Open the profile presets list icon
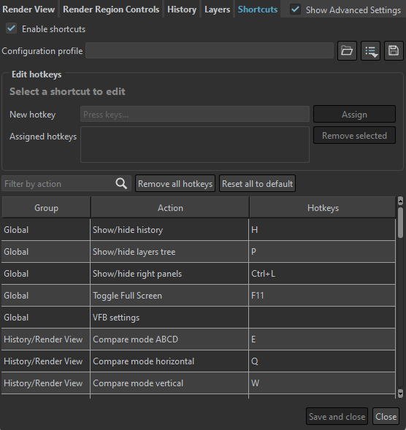Image resolution: width=406 pixels, height=430 pixels. [370, 50]
